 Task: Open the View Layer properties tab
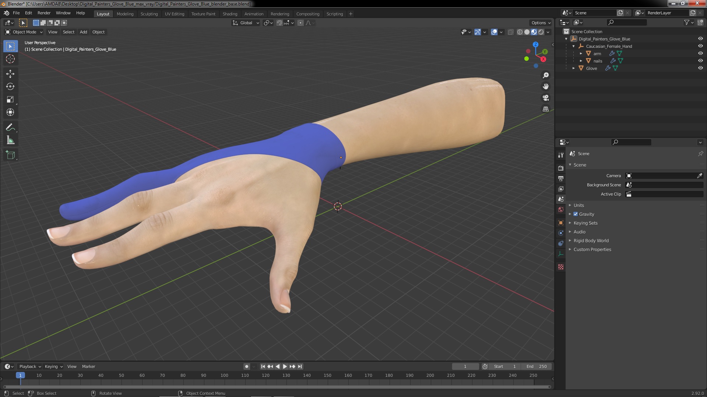tap(560, 189)
